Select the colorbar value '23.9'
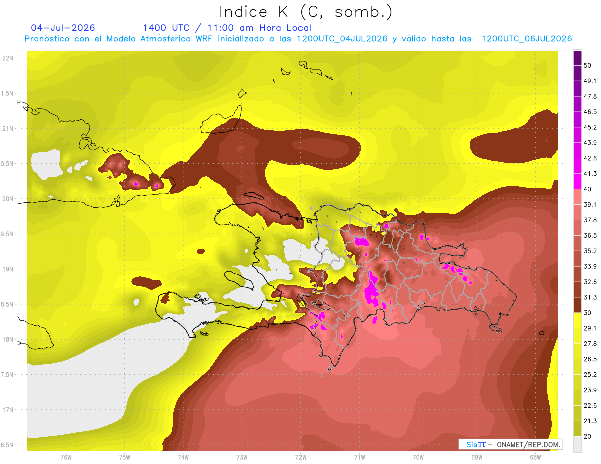601x464 pixels. click(590, 390)
